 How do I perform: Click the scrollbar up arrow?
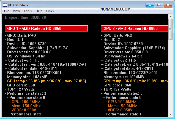click(x=170, y=16)
